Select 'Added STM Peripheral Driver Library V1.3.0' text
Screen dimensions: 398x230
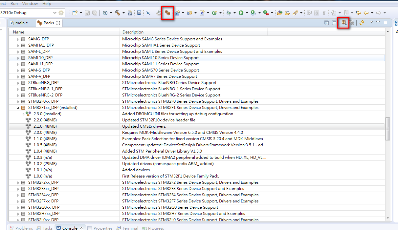162,151
